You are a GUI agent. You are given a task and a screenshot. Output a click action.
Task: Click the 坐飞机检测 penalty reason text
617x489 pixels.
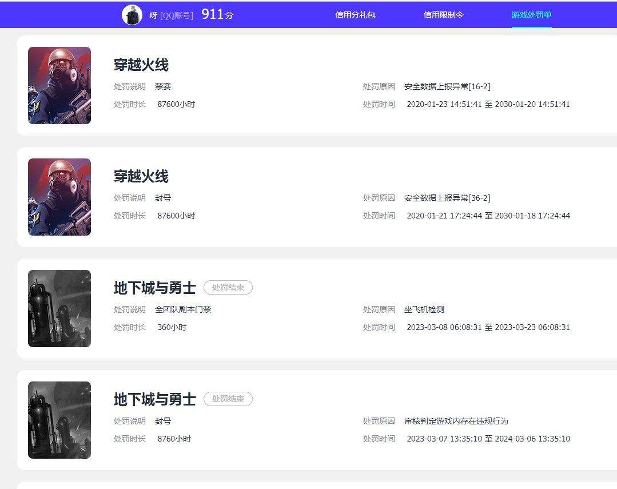(x=425, y=309)
